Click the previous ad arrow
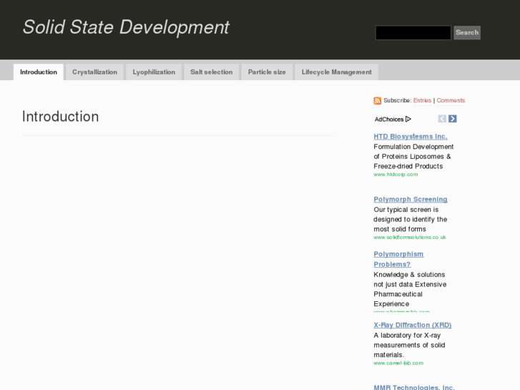 click(x=442, y=119)
